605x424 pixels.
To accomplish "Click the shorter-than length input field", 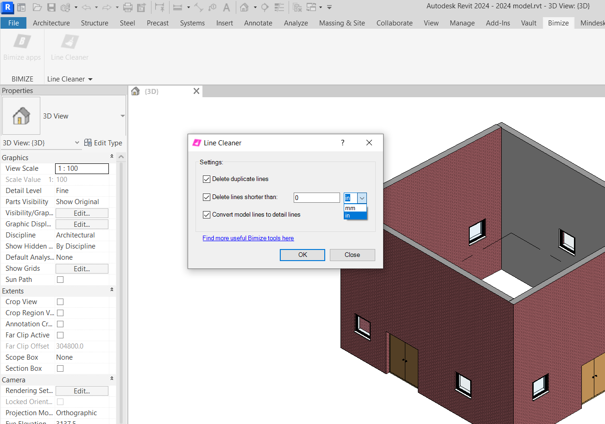I will pyautogui.click(x=316, y=198).
